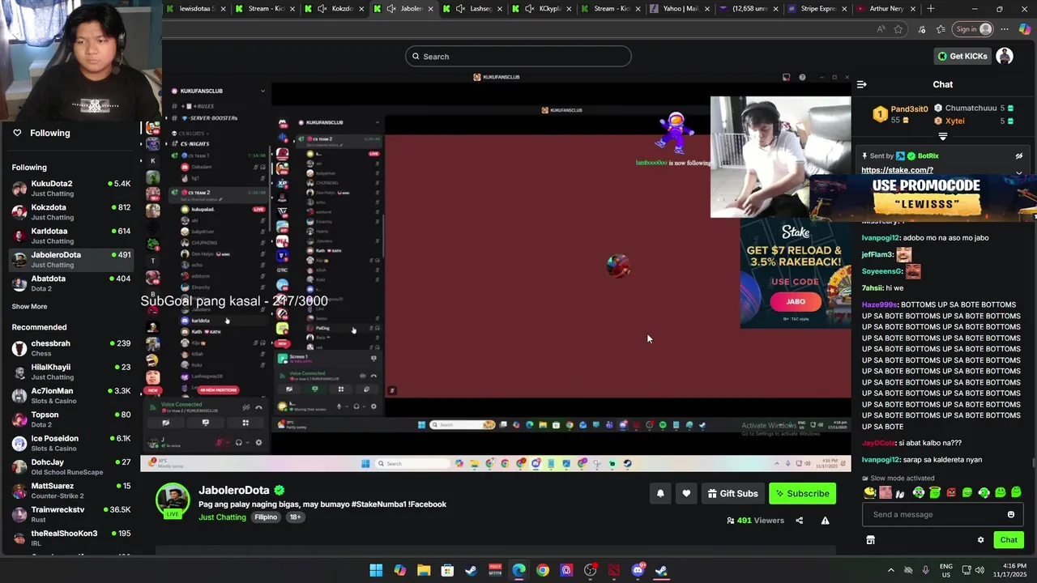Image resolution: width=1037 pixels, height=583 pixels.
Task: Collapse the Chat panel with the arrow icon
Action: [x=861, y=84]
